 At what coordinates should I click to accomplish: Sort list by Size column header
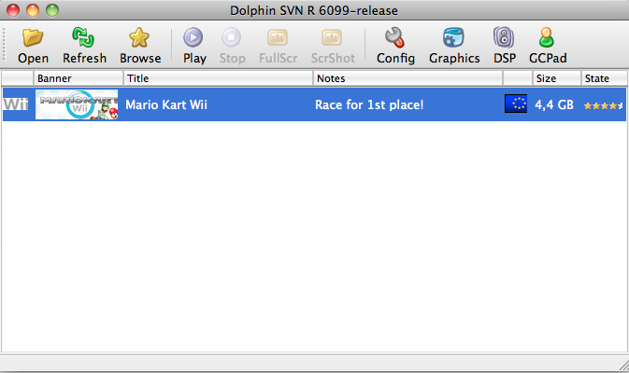click(556, 78)
